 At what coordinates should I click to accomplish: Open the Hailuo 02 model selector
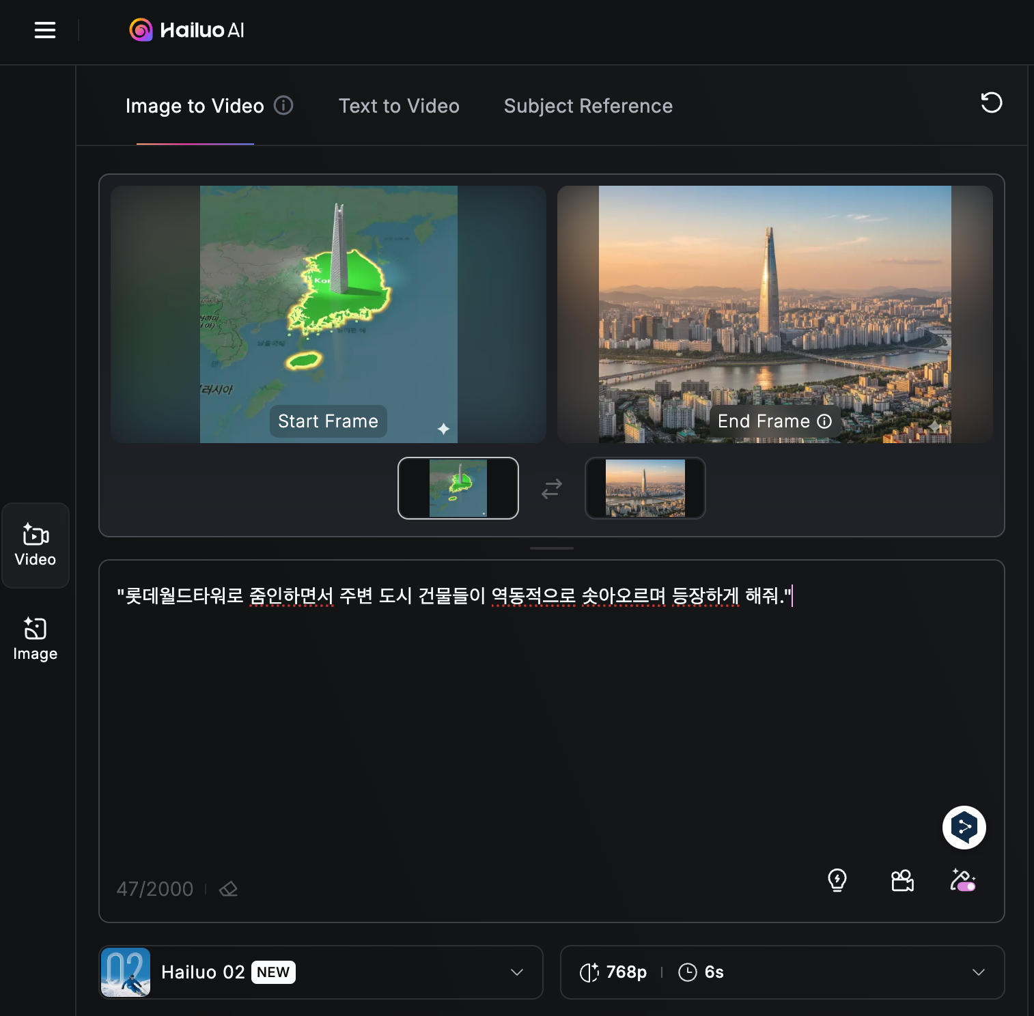click(320, 972)
